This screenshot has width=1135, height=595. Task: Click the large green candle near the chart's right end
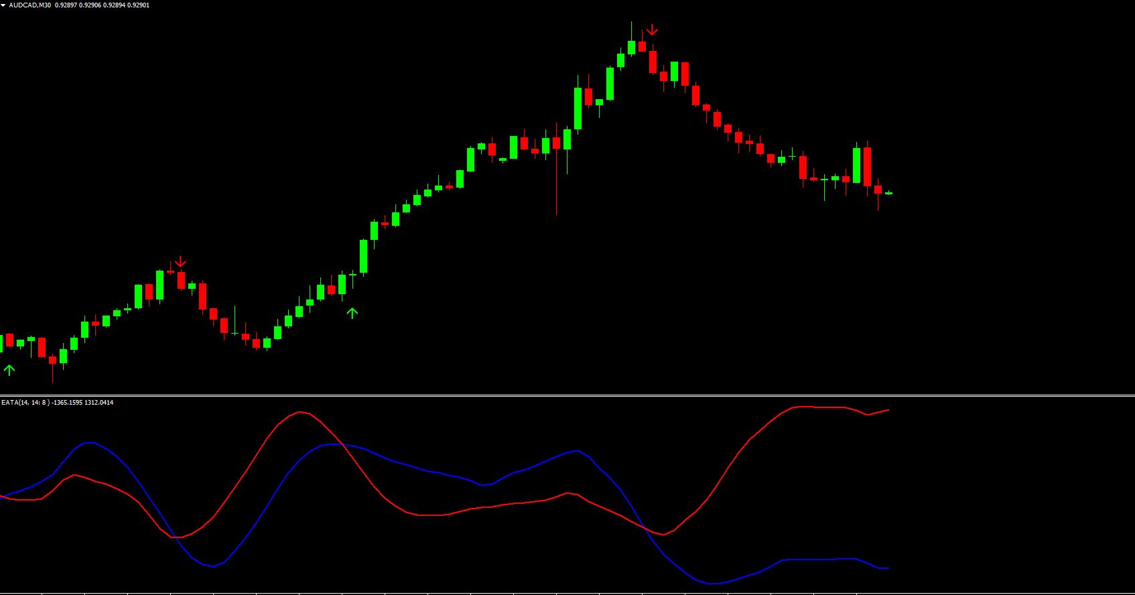(856, 166)
